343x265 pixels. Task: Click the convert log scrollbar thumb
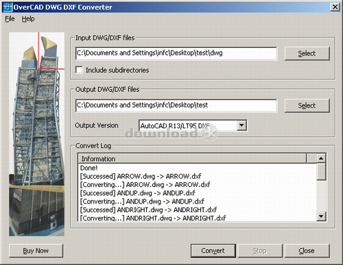(321, 172)
